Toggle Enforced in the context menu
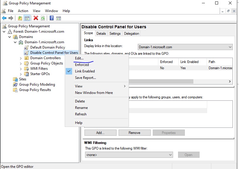The image size is (239, 169). 82,65
